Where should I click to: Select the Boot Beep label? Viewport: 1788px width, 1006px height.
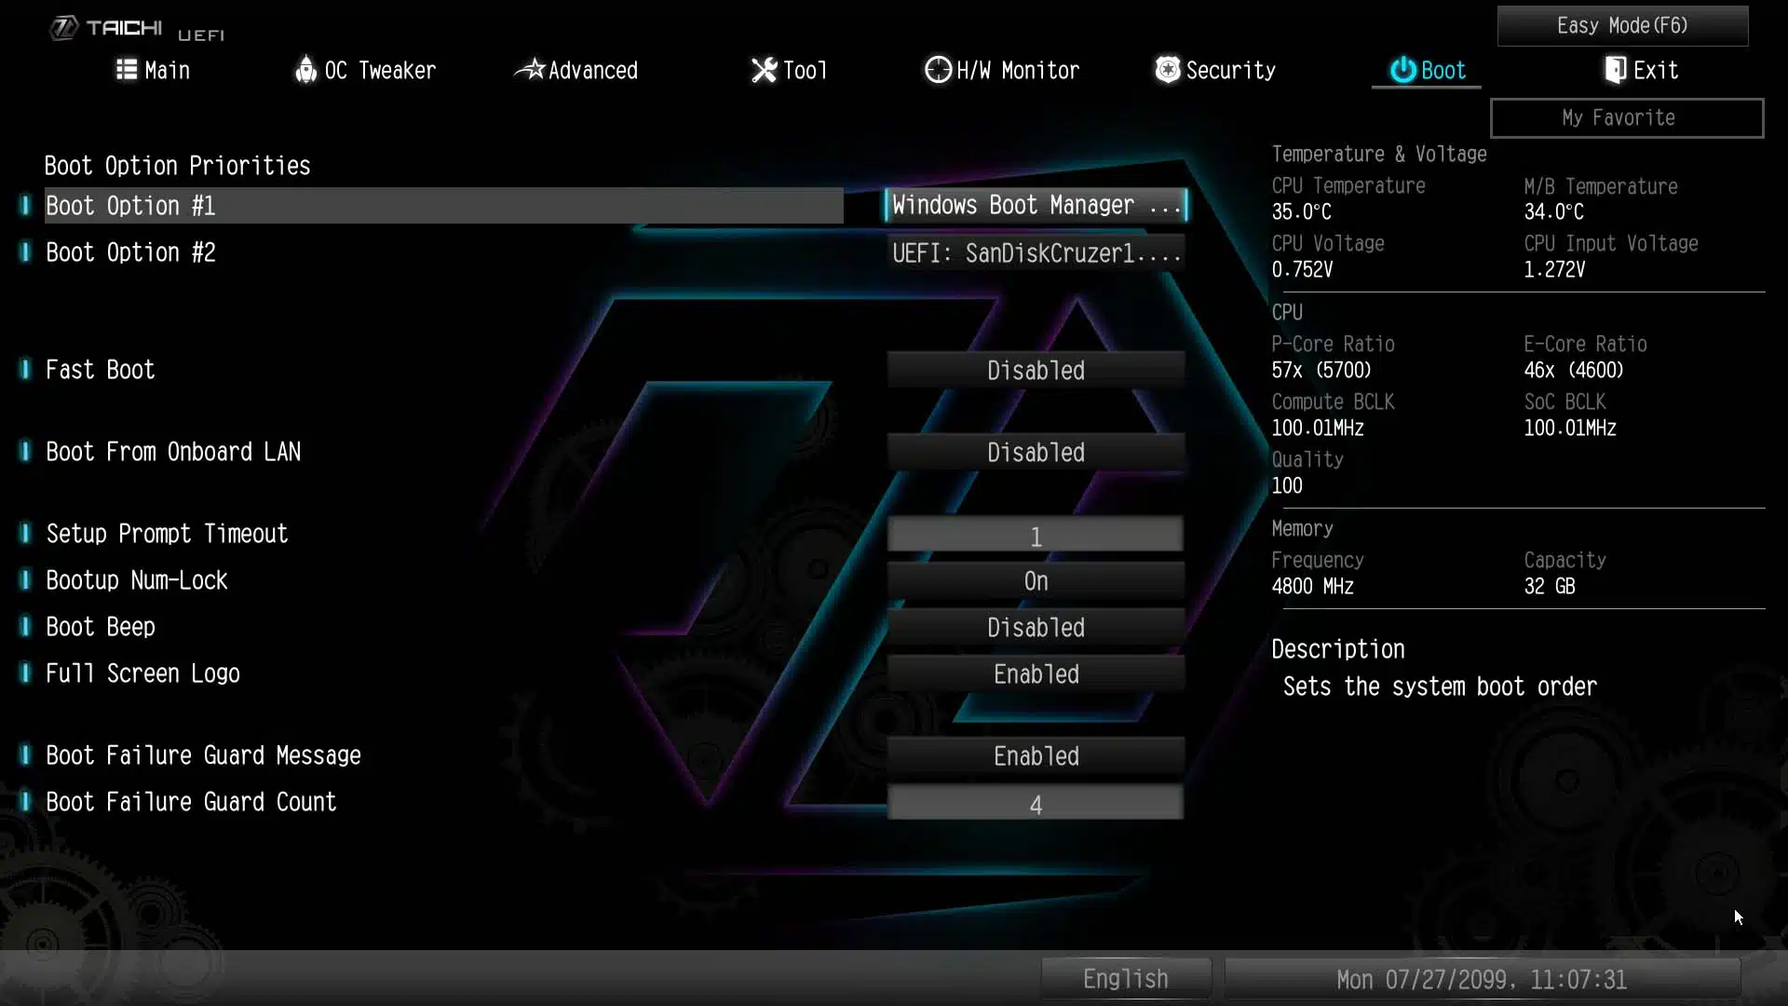(x=101, y=627)
